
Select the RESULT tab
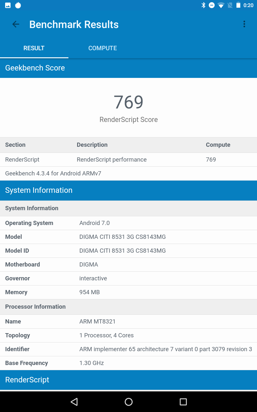click(34, 48)
